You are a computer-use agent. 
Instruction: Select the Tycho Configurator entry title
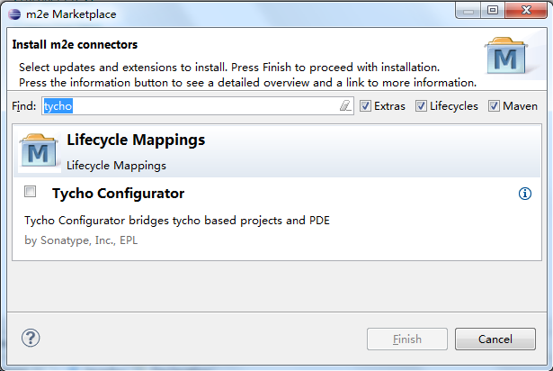pos(118,194)
